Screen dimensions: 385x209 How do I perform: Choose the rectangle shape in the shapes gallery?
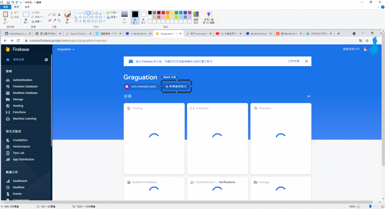[x=88, y=13]
